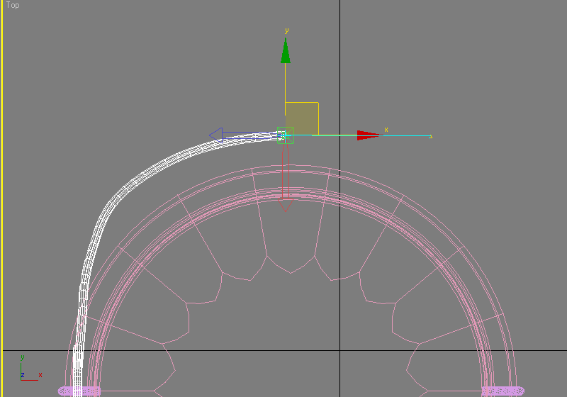
Task: Select the purple cylinder at wheel's left end
Action: pos(79,391)
